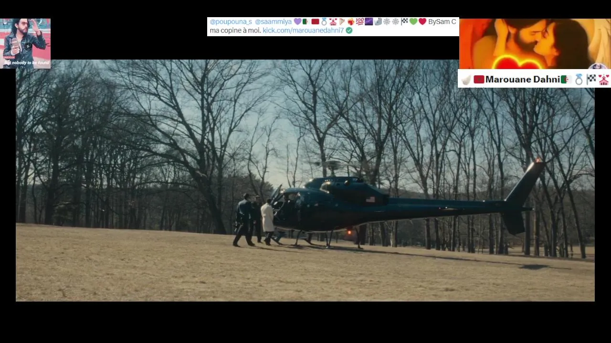The image size is (611, 343).
Task: Click the Morocco flag before Marouane Dahni
Action: 479,80
